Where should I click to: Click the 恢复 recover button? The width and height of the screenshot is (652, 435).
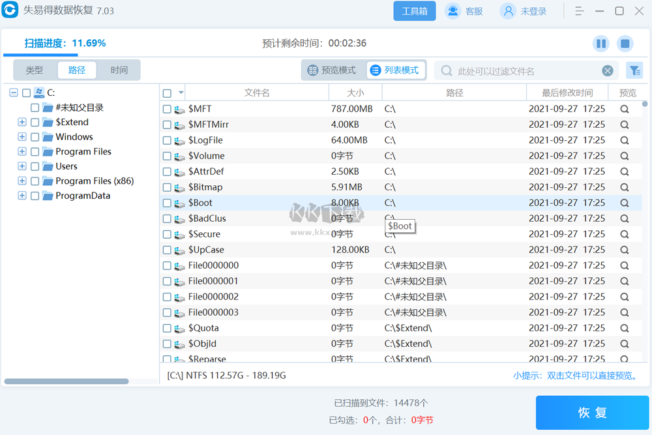(x=592, y=412)
